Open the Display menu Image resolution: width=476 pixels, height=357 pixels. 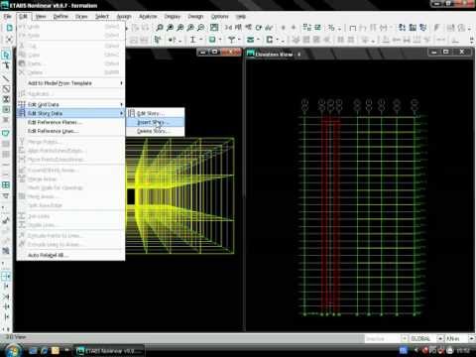click(x=173, y=16)
